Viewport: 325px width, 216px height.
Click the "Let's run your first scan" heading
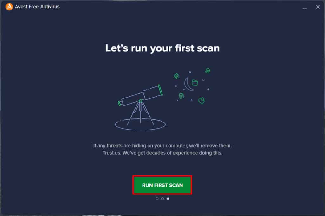coord(162,48)
